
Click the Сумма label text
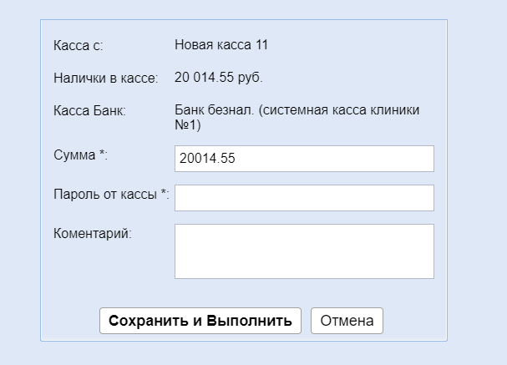[x=74, y=155]
